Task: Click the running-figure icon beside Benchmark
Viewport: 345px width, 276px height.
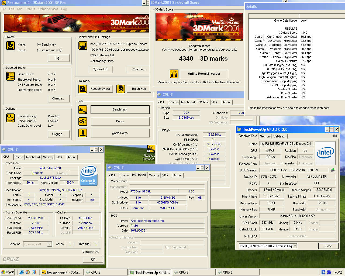Action: coord(83,110)
